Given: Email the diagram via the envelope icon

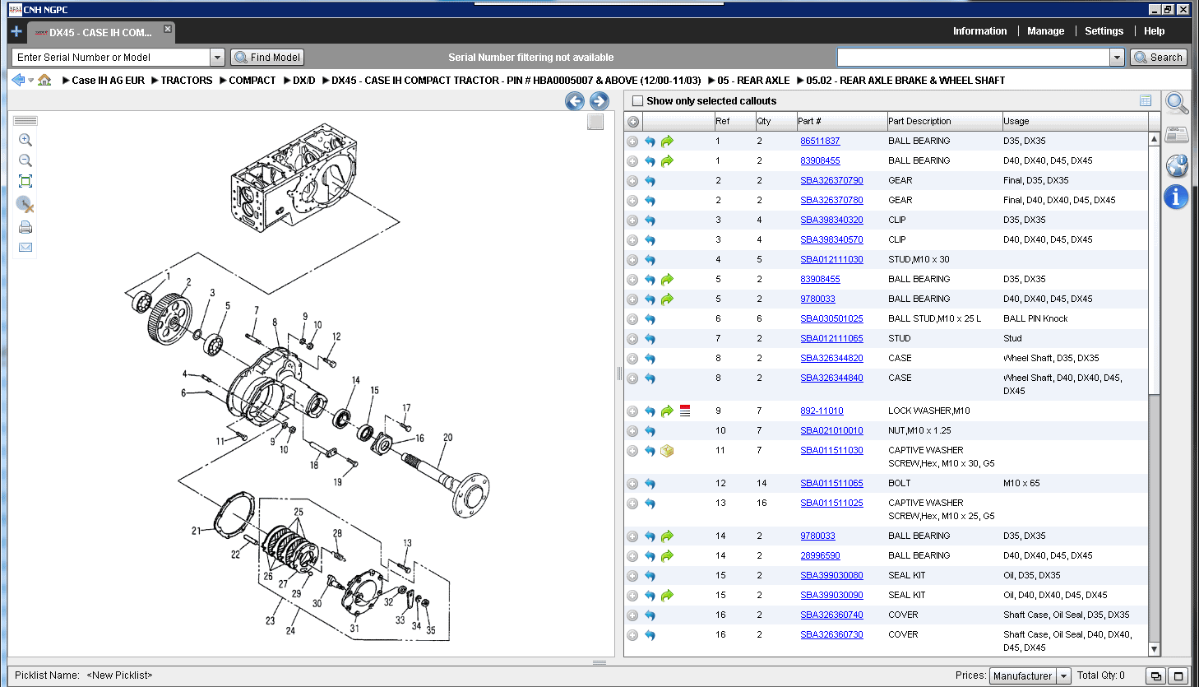Looking at the screenshot, I should tap(25, 248).
